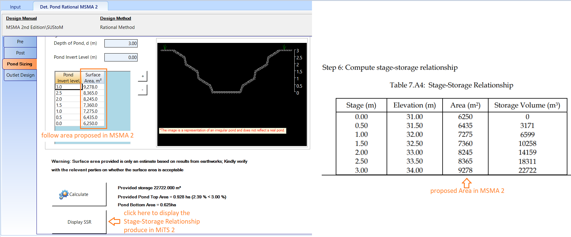Switch to Det. Pond Rational MSMA 2 tab

click(x=69, y=7)
